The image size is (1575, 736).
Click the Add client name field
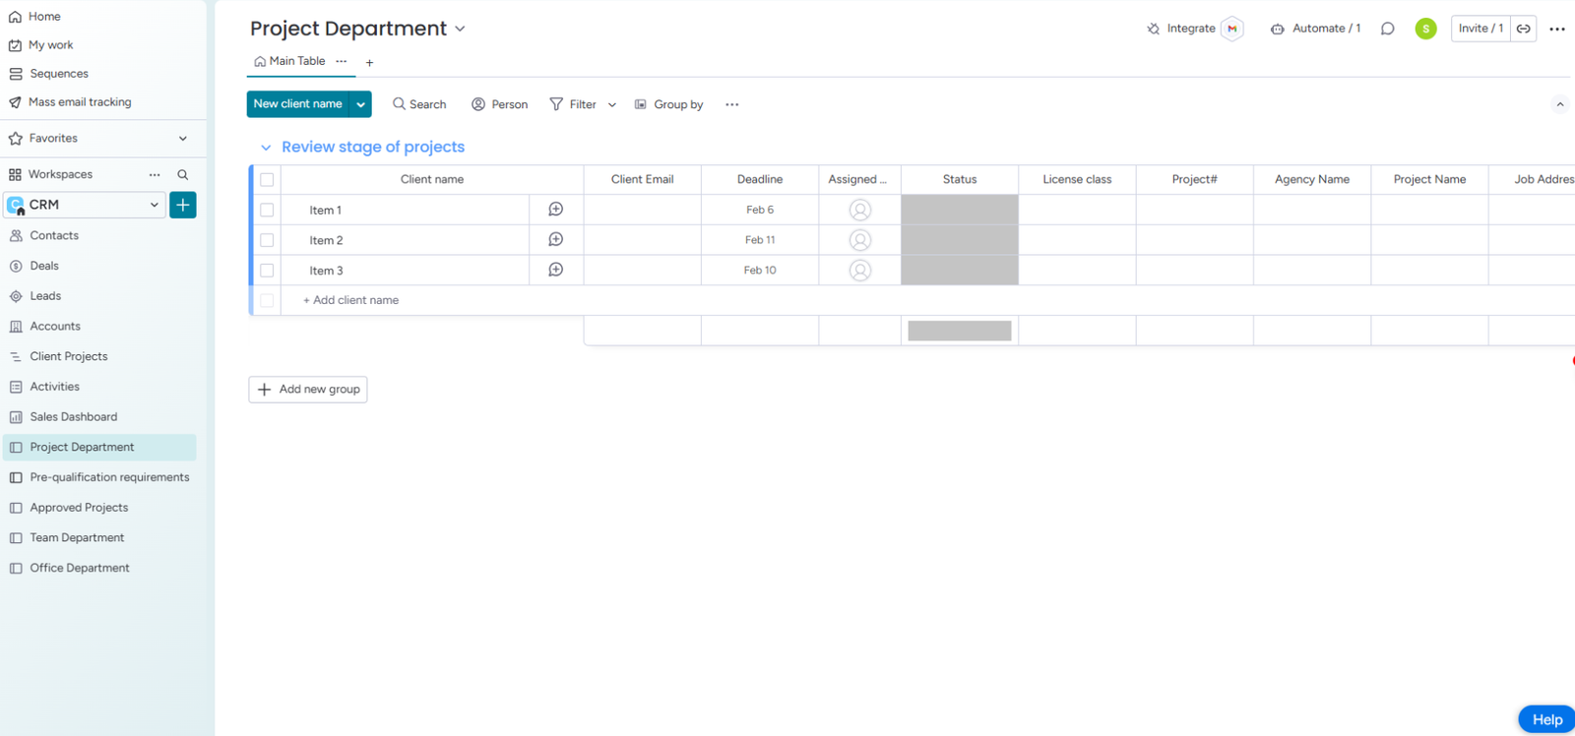355,300
